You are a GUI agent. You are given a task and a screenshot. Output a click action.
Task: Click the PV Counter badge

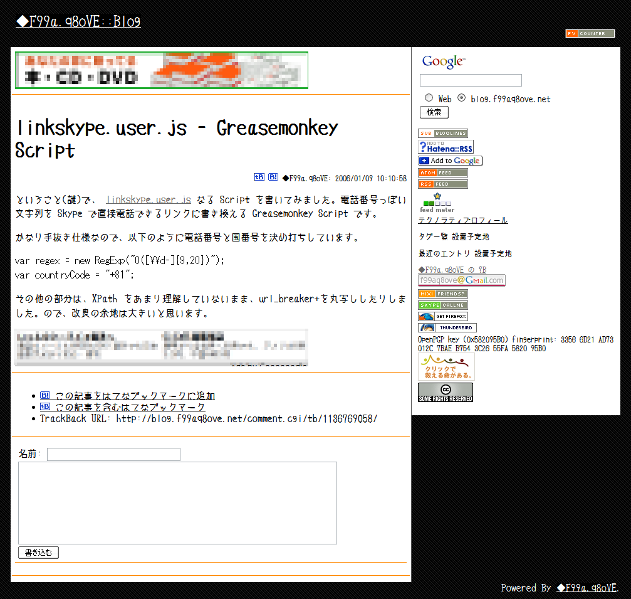[590, 34]
